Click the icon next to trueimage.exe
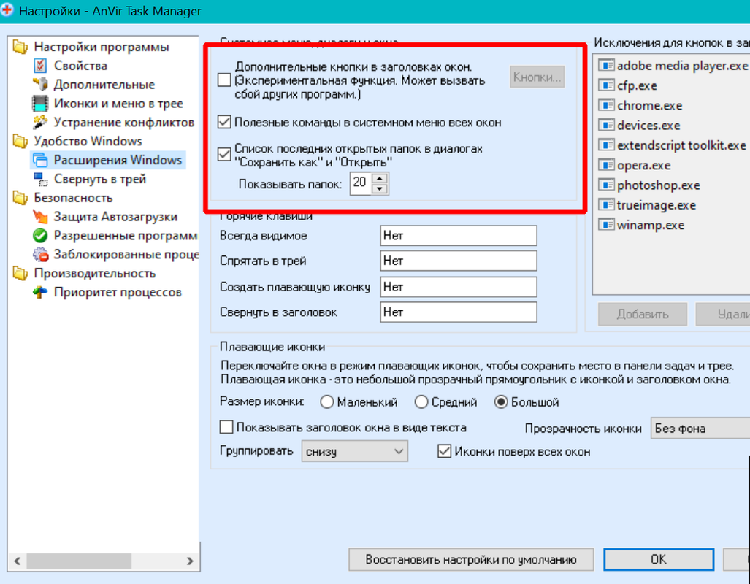 pyautogui.click(x=606, y=204)
